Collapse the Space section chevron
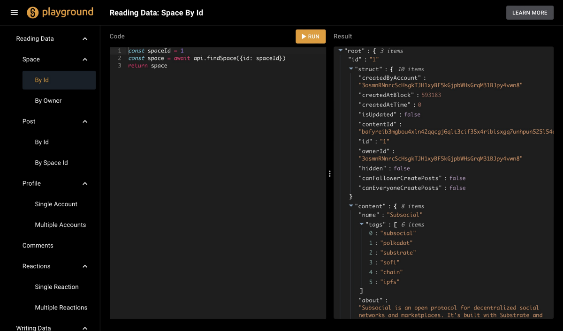This screenshot has width=563, height=331. (x=85, y=60)
